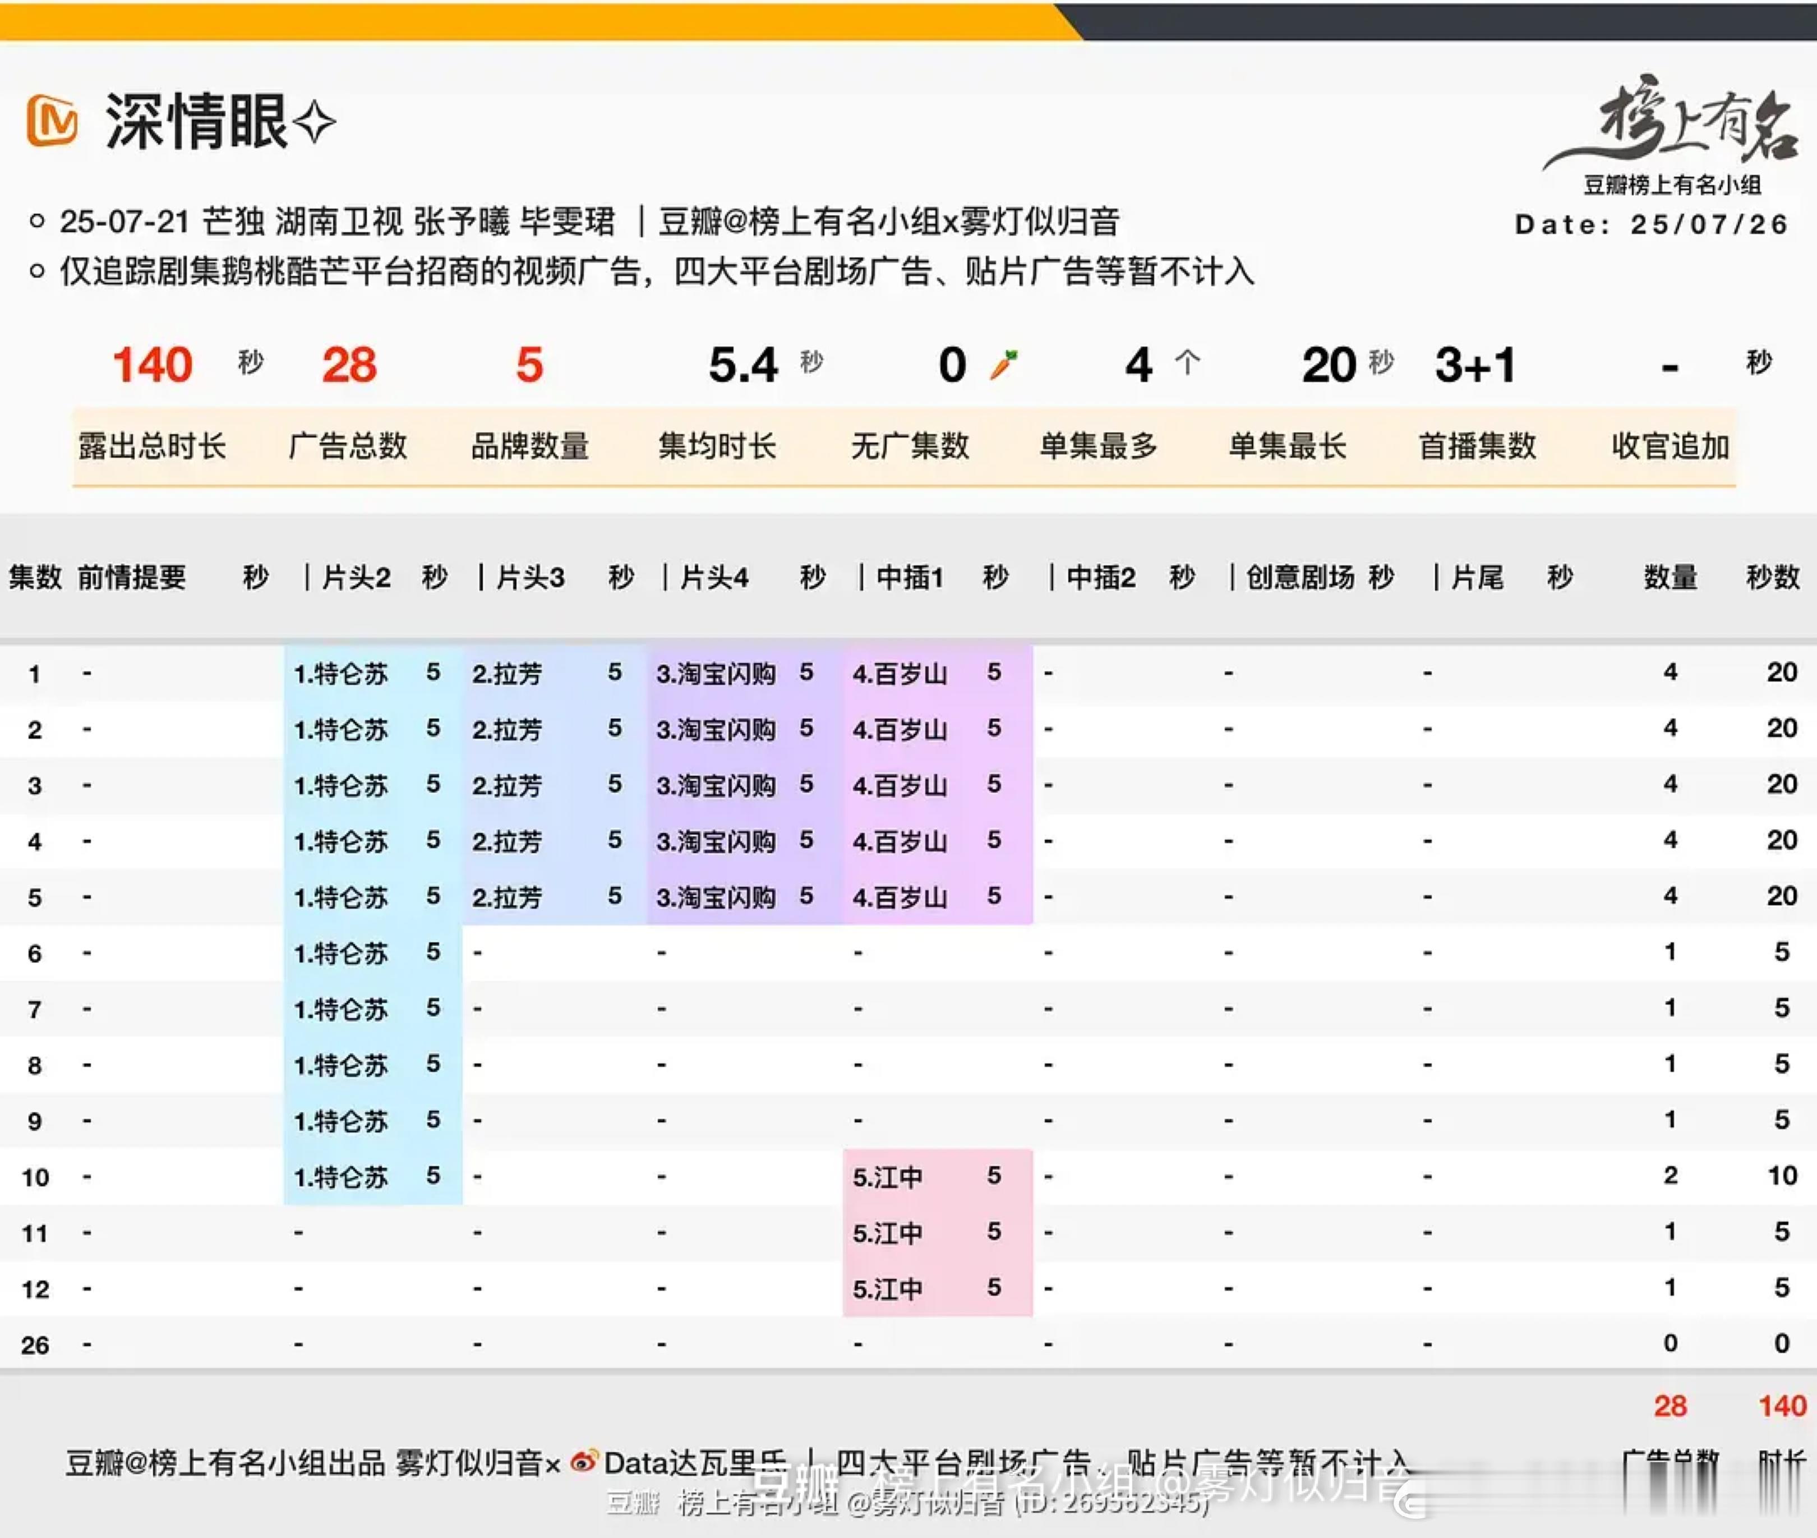Image resolution: width=1817 pixels, height=1538 pixels.
Task: Click the red 28 total at table bottom
Action: click(x=1671, y=1406)
